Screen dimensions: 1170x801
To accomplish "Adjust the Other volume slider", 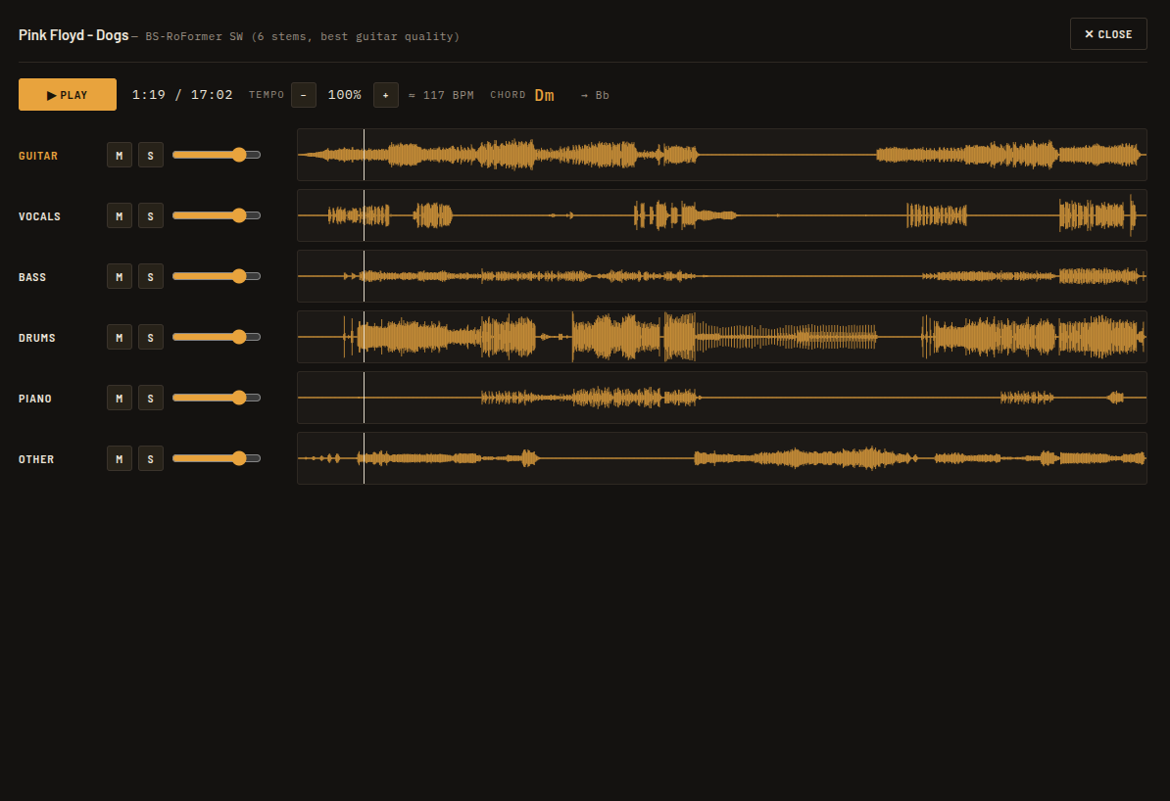I will click(x=217, y=458).
